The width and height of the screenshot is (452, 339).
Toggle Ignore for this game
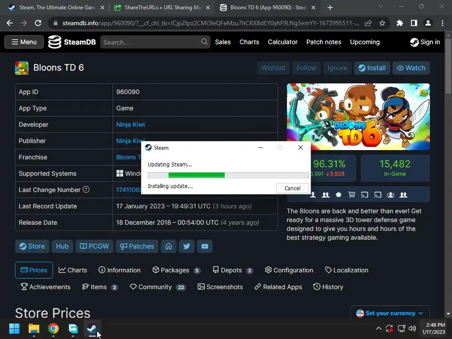coord(337,68)
